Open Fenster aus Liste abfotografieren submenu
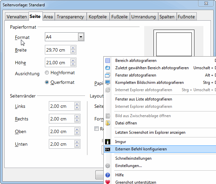 click(x=160, y=99)
